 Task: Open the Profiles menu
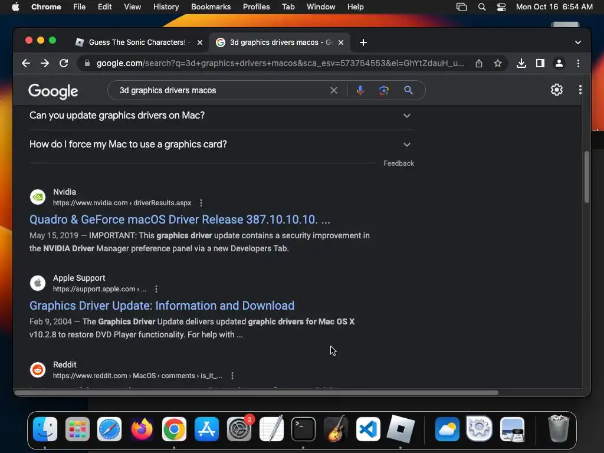256,7
